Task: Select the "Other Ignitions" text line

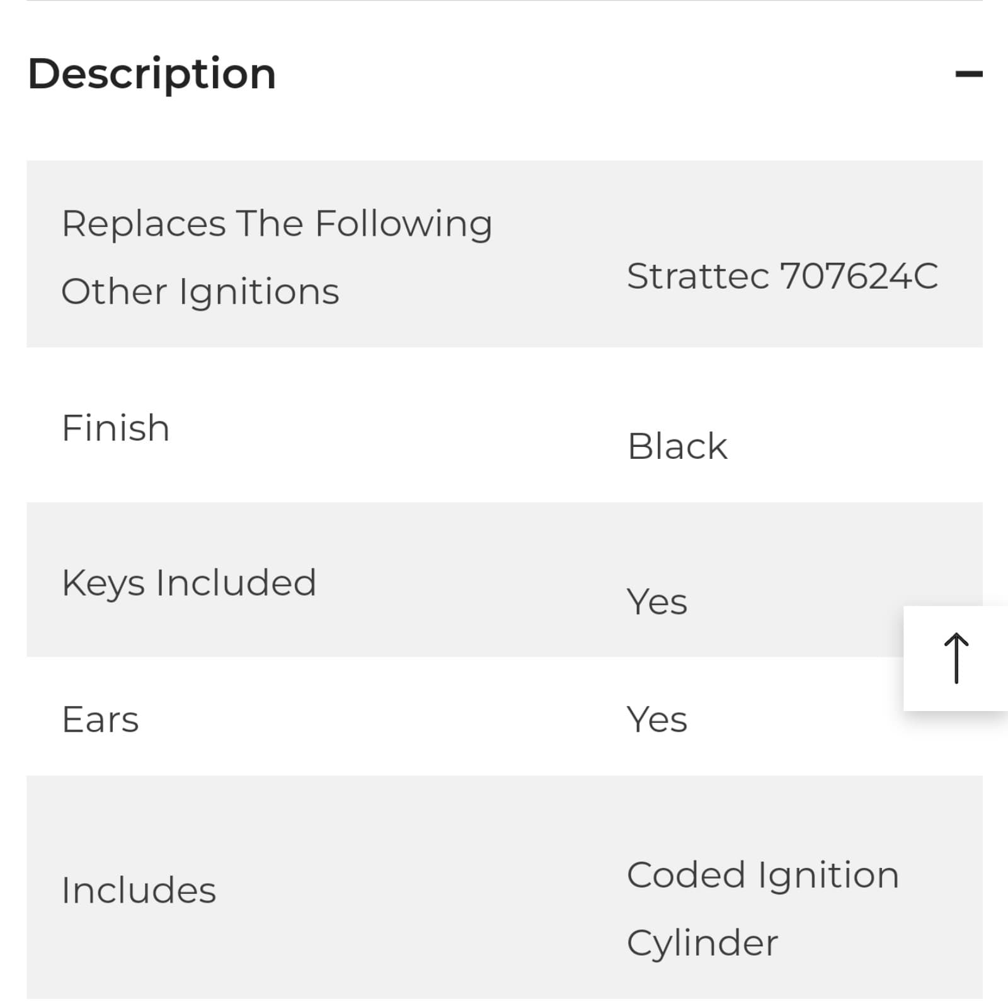Action: tap(200, 292)
